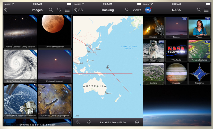The width and height of the screenshot is (213, 129).
Task: Tap the Shanghai label on the map
Action: point(92,52)
